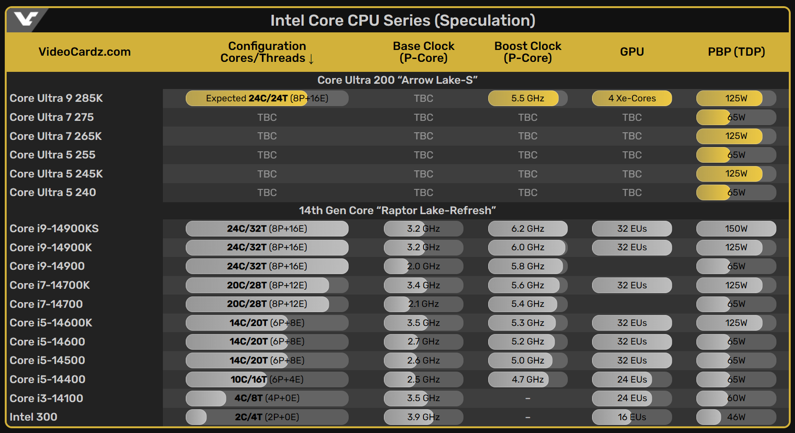
Task: Click the GPU column header
Action: (632, 52)
